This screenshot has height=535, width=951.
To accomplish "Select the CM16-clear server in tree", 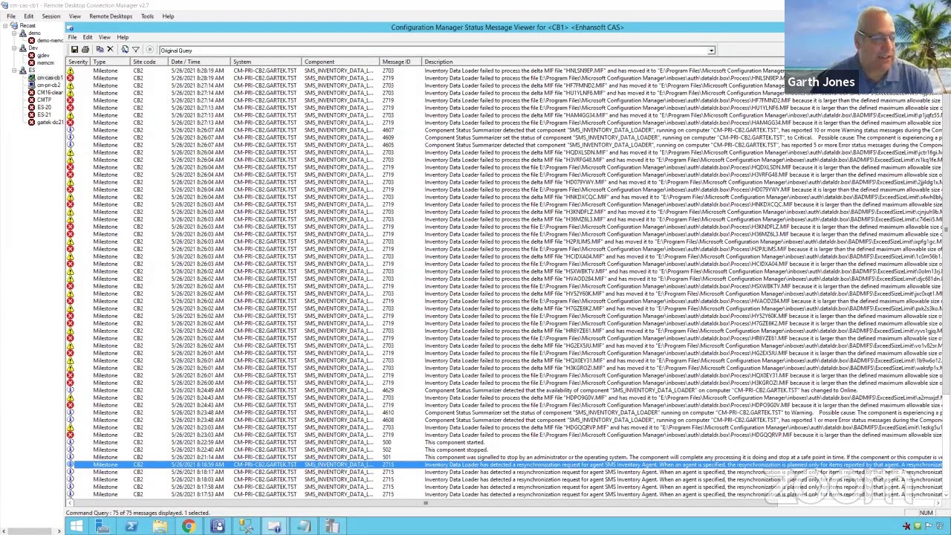I will point(51,93).
